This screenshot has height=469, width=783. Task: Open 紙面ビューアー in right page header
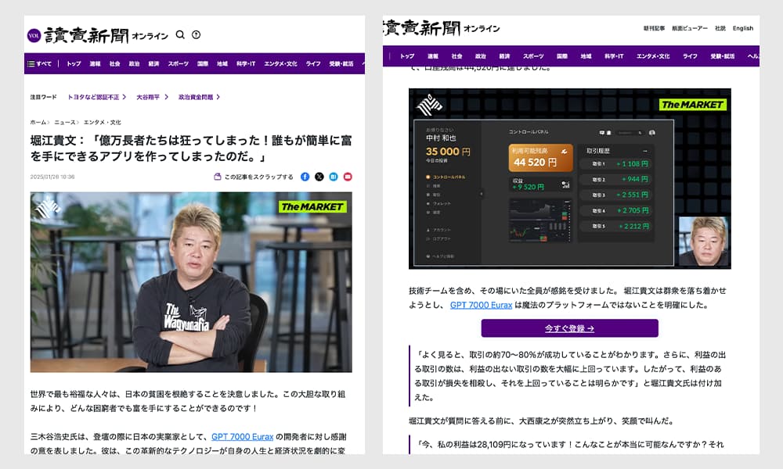coord(690,28)
